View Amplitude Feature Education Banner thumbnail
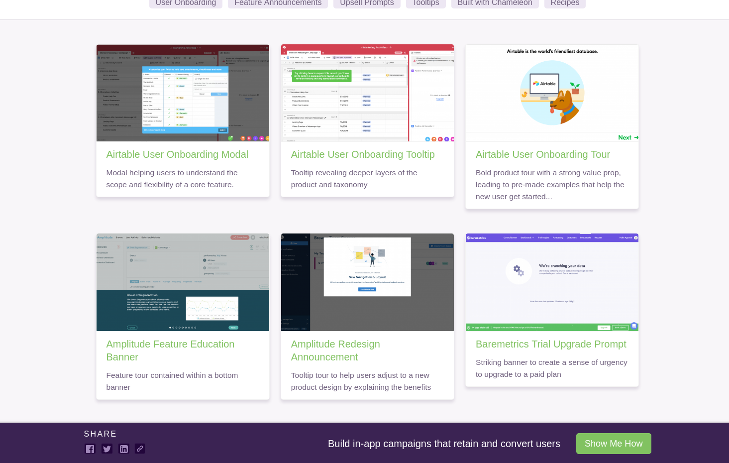The width and height of the screenshot is (729, 463). click(x=183, y=282)
